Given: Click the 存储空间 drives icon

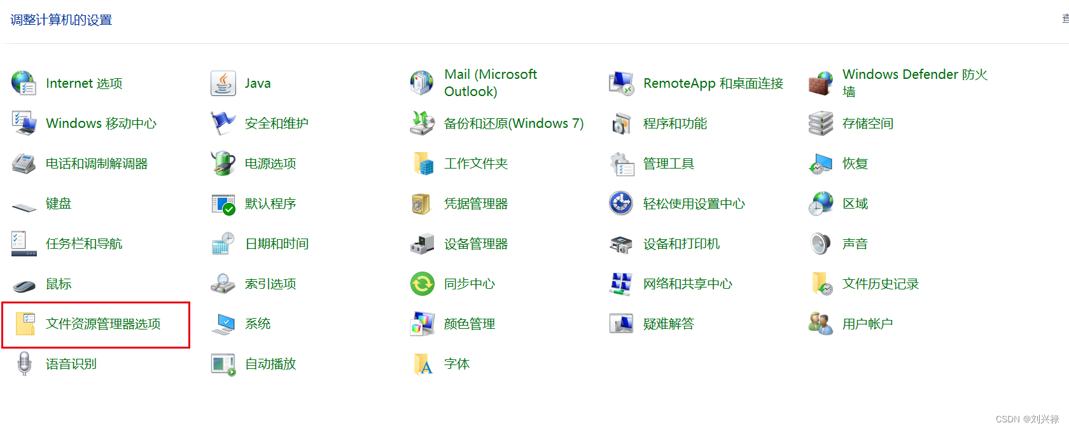Looking at the screenshot, I should click(x=821, y=123).
